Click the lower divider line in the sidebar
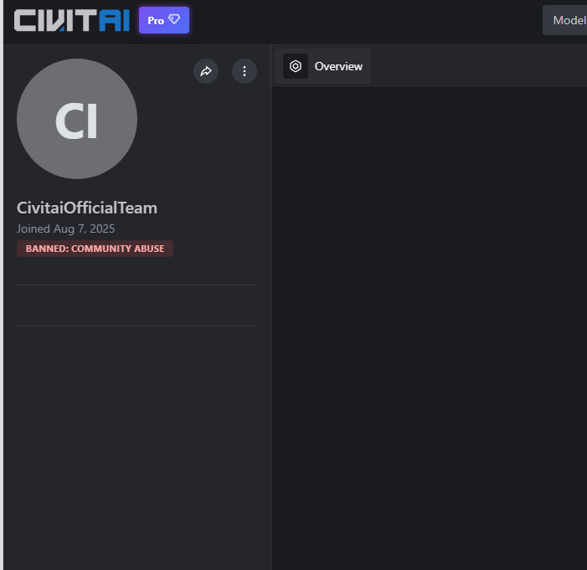The width and height of the screenshot is (587, 570). click(x=137, y=326)
